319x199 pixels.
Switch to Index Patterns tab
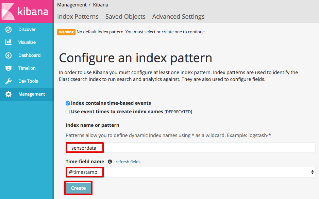click(78, 16)
